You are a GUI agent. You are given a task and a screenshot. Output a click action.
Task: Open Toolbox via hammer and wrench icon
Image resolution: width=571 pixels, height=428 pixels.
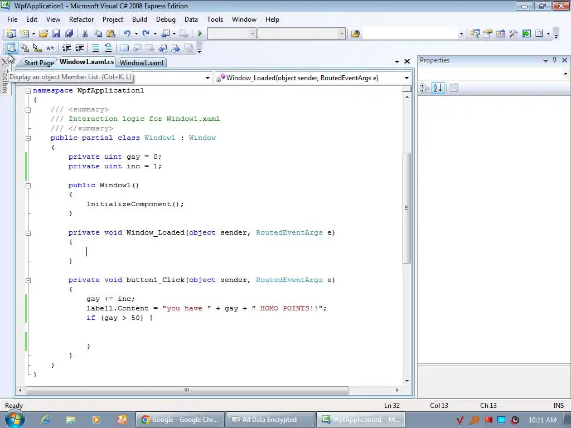(514, 34)
